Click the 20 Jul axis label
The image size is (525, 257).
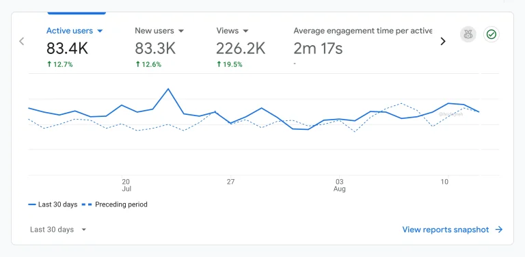pyautogui.click(x=126, y=185)
